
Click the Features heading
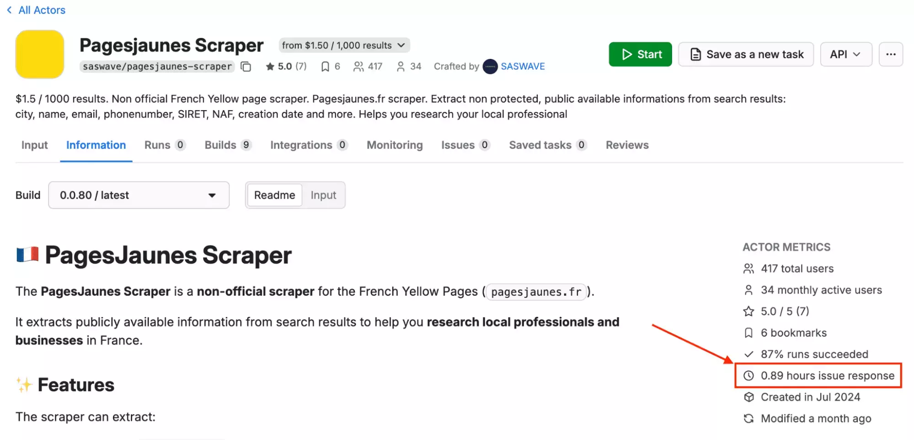[x=76, y=385]
